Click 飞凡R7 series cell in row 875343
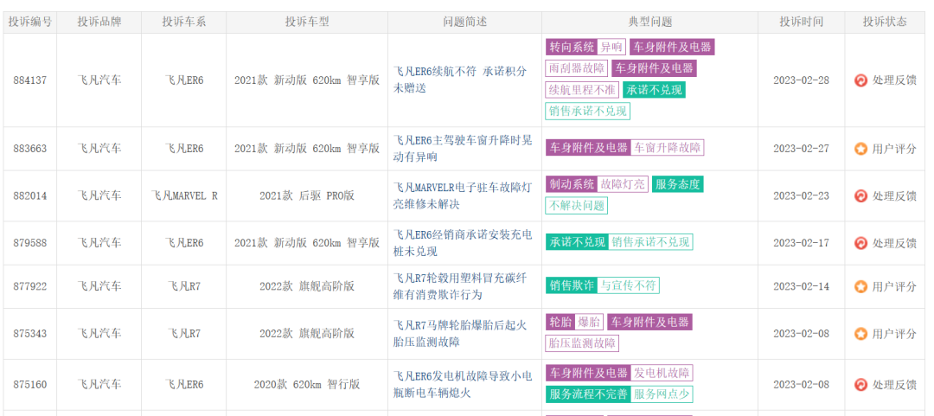 click(184, 334)
